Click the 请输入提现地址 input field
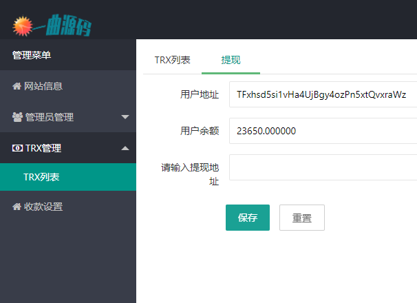 323,167
